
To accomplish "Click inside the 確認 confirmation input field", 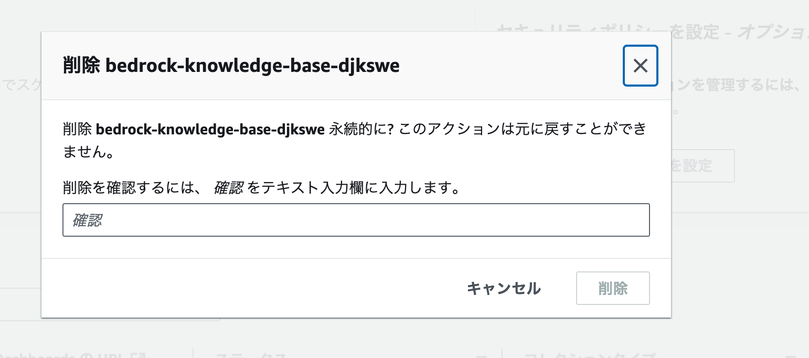I will pyautogui.click(x=356, y=220).
